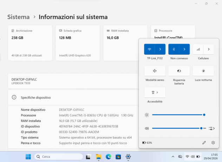Screen dimensions: 222x162
Task: Edit quick settings with pencil icon
Action: click(x=204, y=143)
